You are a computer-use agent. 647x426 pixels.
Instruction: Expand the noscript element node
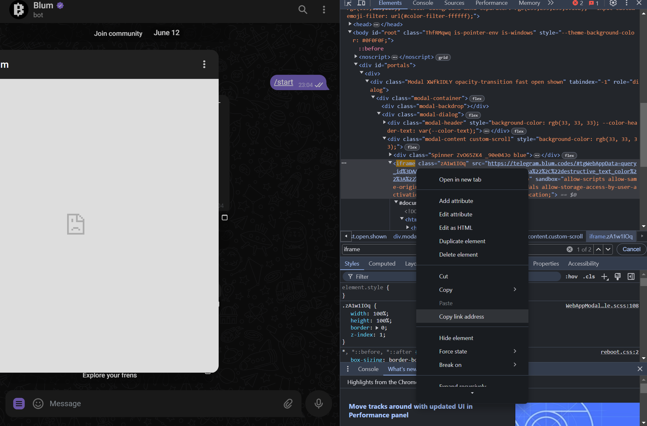tap(356, 57)
